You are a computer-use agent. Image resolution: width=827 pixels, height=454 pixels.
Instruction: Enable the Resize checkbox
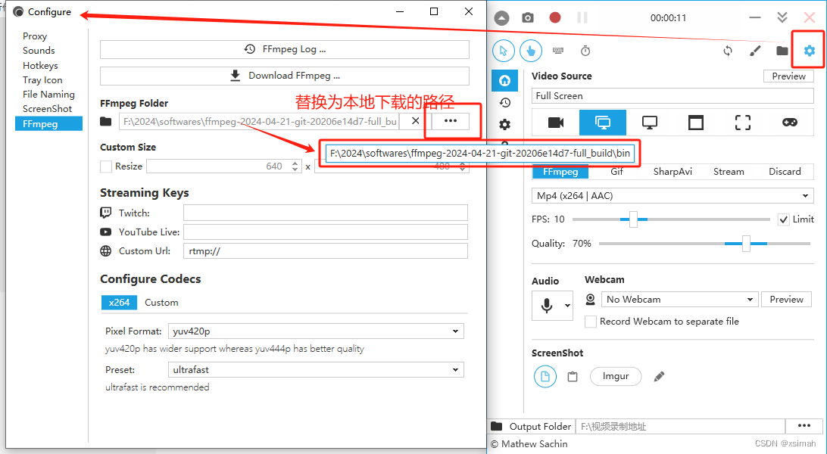coord(106,166)
